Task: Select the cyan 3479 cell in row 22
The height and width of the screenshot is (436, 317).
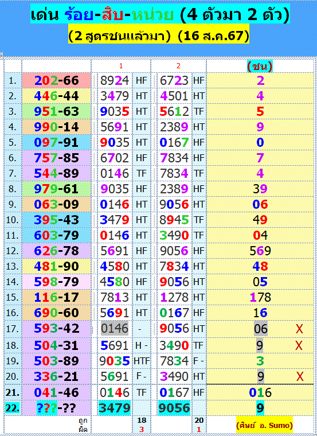Action: (x=115, y=408)
